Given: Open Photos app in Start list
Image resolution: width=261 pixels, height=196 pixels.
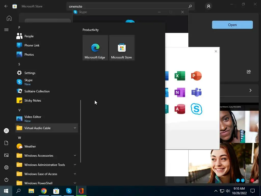Looking at the screenshot, I should point(47,55).
